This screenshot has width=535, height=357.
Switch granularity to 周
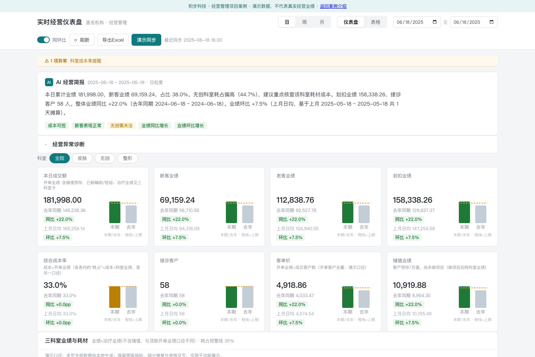tap(304, 22)
